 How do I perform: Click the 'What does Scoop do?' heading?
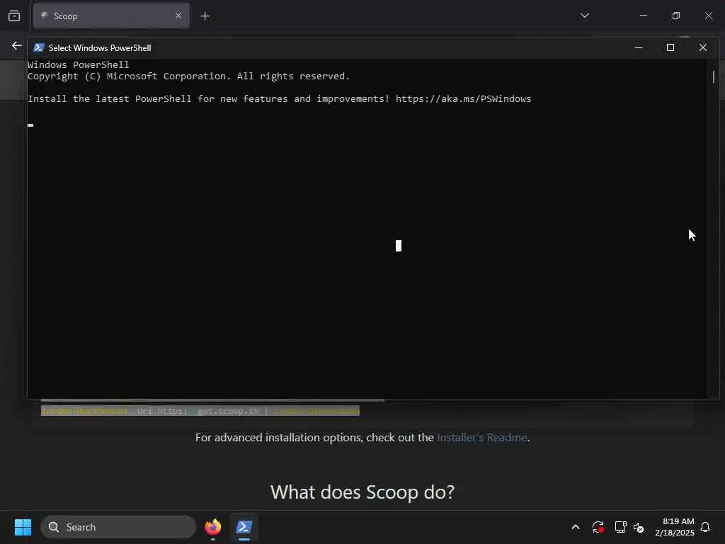point(362,492)
